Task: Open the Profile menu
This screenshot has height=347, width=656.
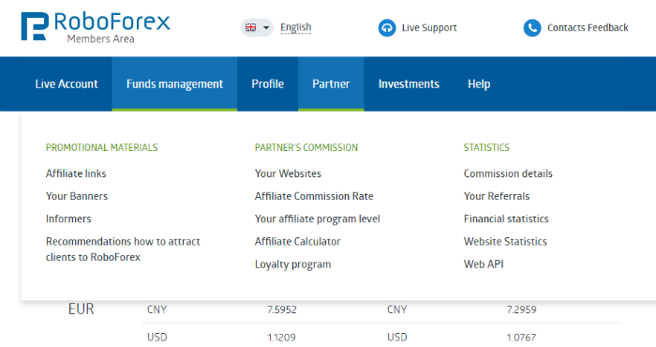Action: tap(268, 83)
